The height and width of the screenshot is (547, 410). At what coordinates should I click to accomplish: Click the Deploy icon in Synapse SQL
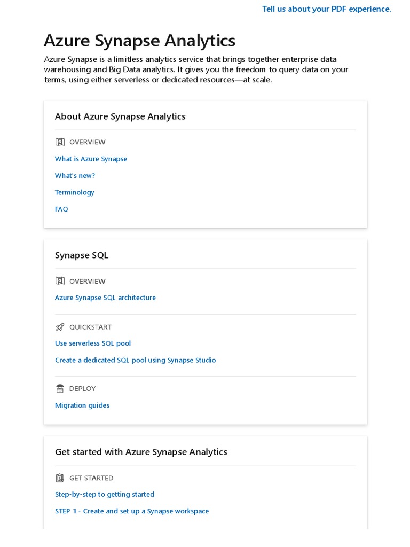point(60,388)
